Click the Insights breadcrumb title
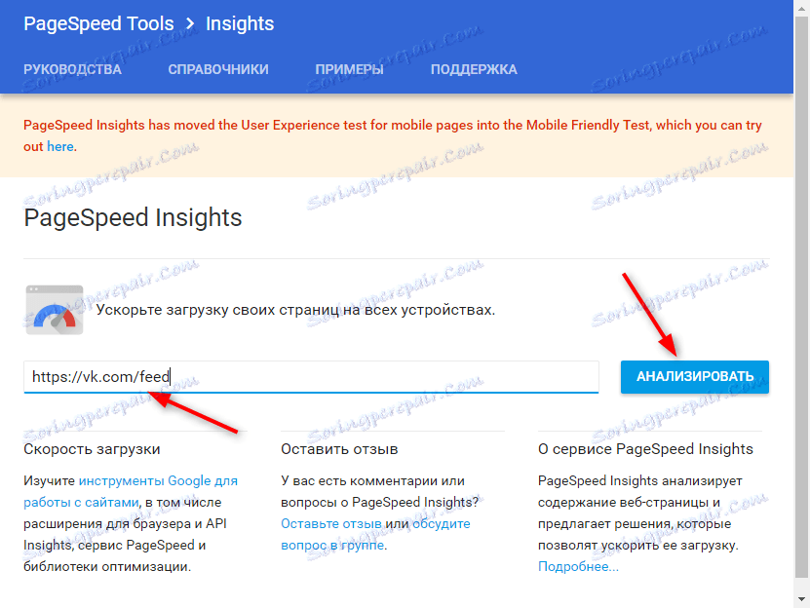This screenshot has width=810, height=608. pos(240,23)
